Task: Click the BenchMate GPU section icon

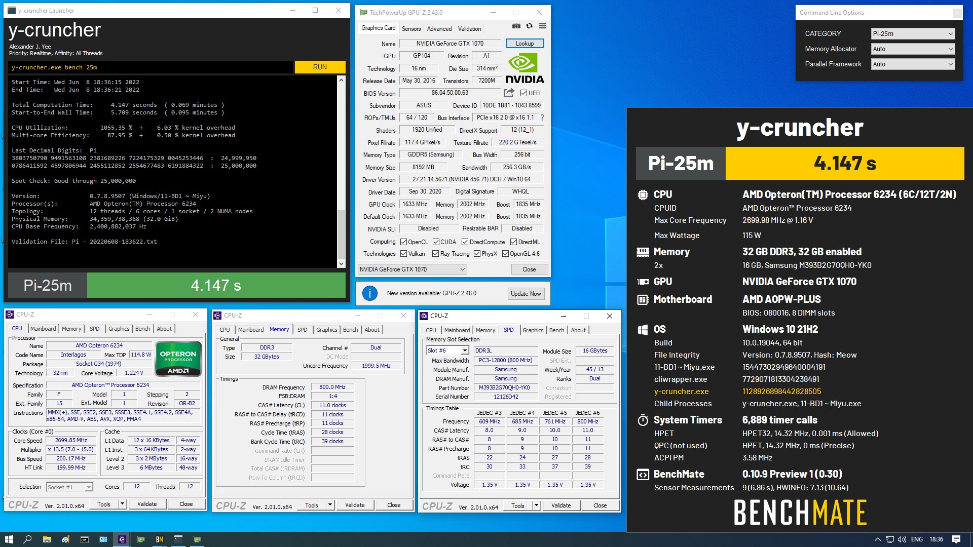Action: point(643,282)
